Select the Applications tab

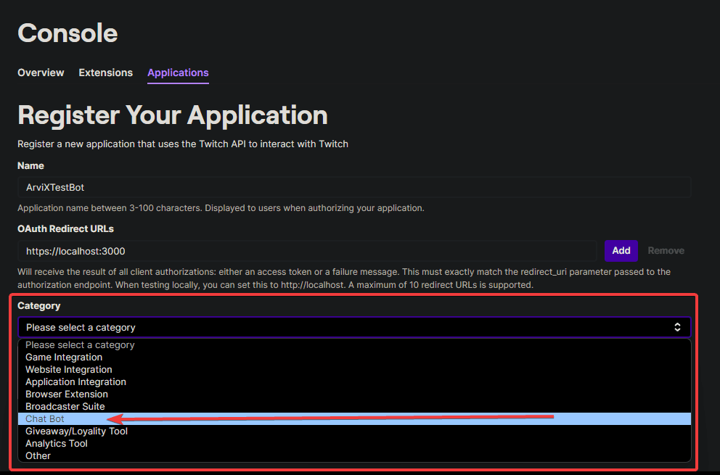[x=178, y=73]
